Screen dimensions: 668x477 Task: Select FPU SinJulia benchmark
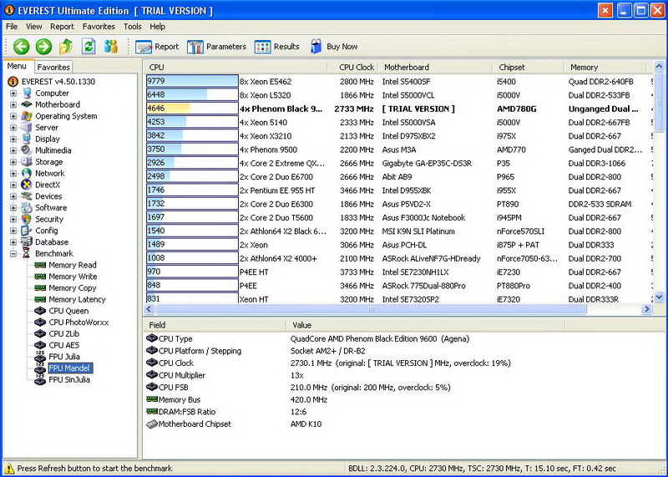click(x=69, y=380)
